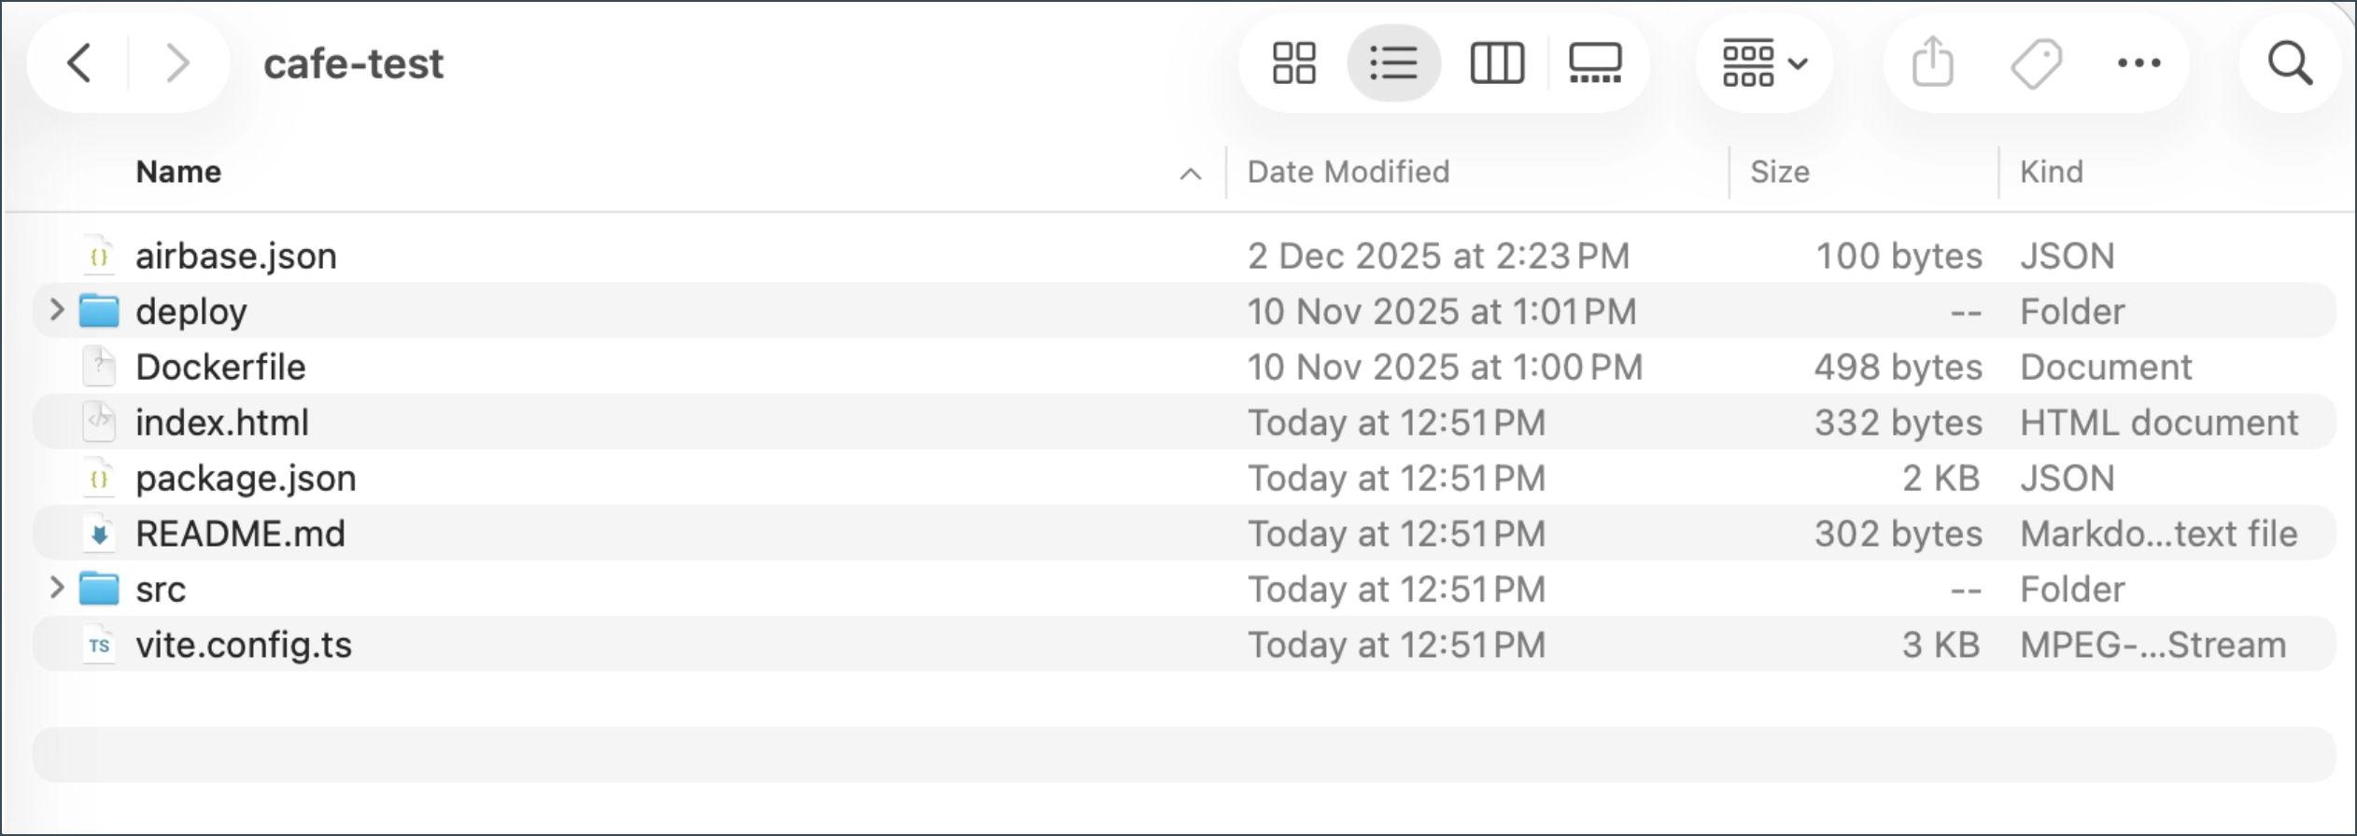The width and height of the screenshot is (2357, 836).
Task: Select the README.md file icon
Action: (99, 534)
